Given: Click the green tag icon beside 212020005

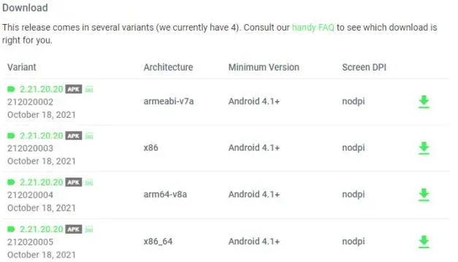Looking at the screenshot, I should (x=11, y=229).
